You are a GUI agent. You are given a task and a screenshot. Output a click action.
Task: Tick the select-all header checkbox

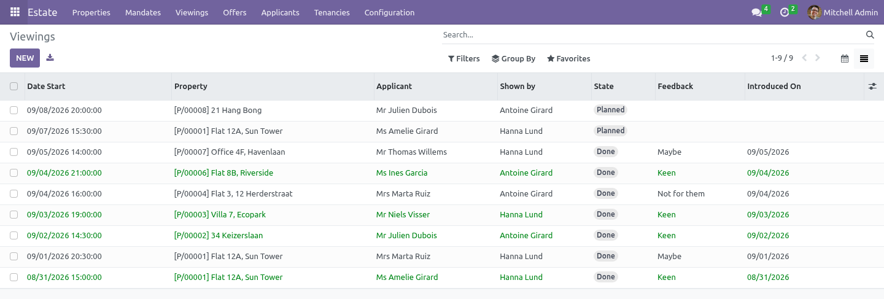[x=14, y=87]
